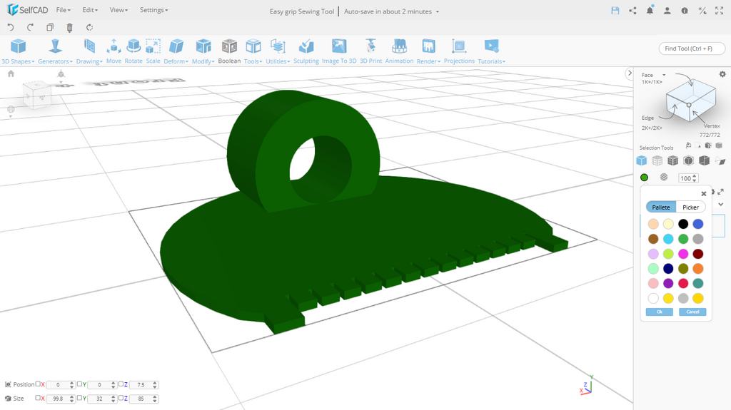Switch to the Pallete tab
731x410 pixels.
click(x=661, y=207)
